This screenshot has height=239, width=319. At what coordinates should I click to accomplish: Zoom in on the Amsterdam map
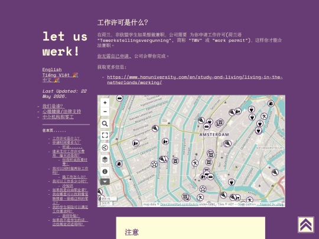click(105, 103)
